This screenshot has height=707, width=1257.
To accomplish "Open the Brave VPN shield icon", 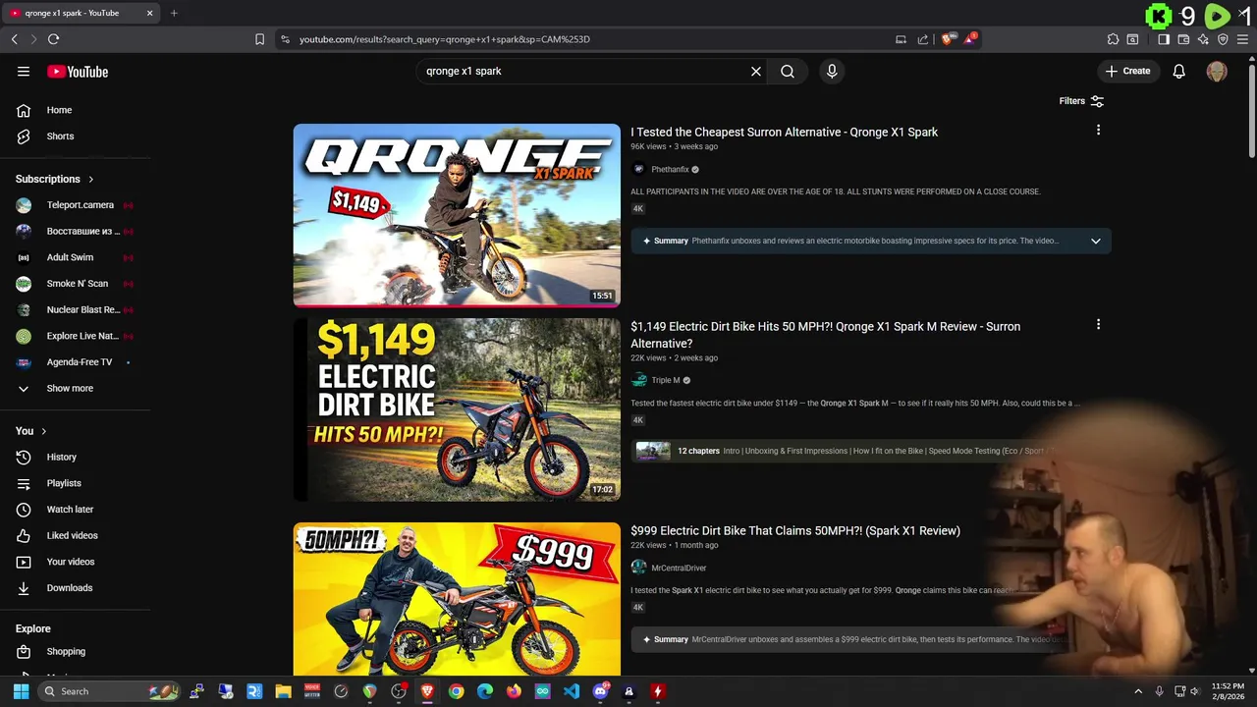I will (x=1223, y=39).
